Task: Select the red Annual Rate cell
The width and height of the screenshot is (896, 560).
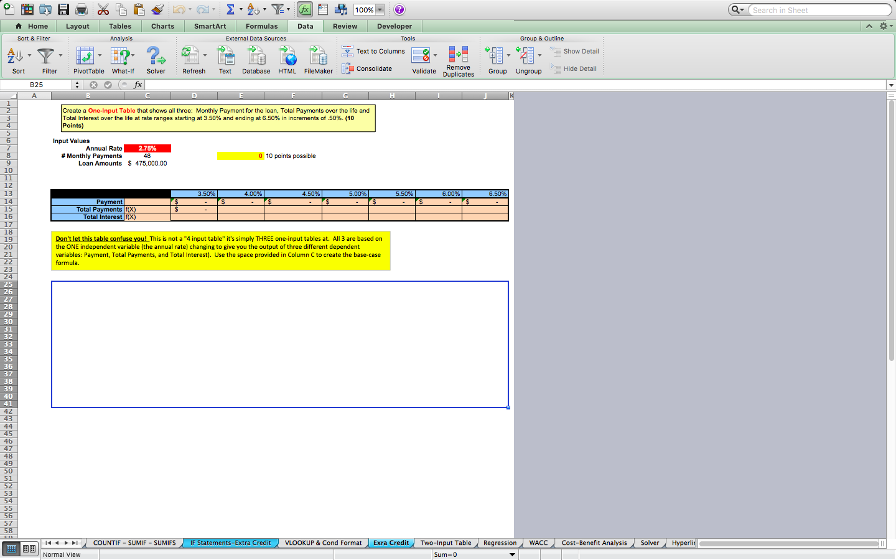Action: point(147,148)
